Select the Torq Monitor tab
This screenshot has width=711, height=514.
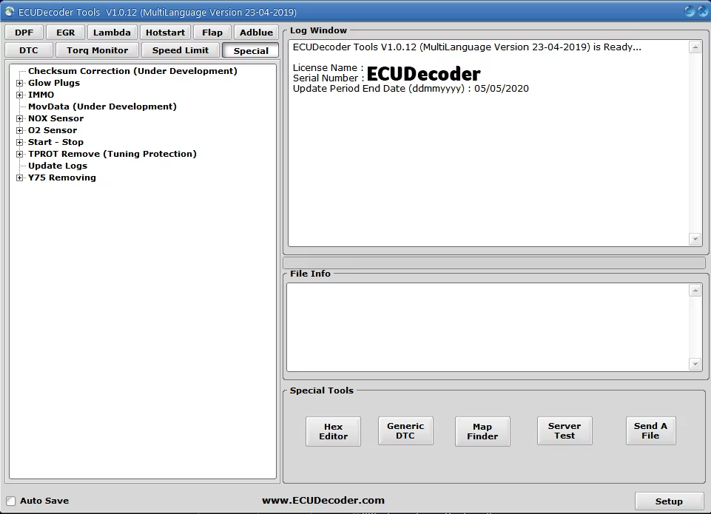(x=98, y=50)
